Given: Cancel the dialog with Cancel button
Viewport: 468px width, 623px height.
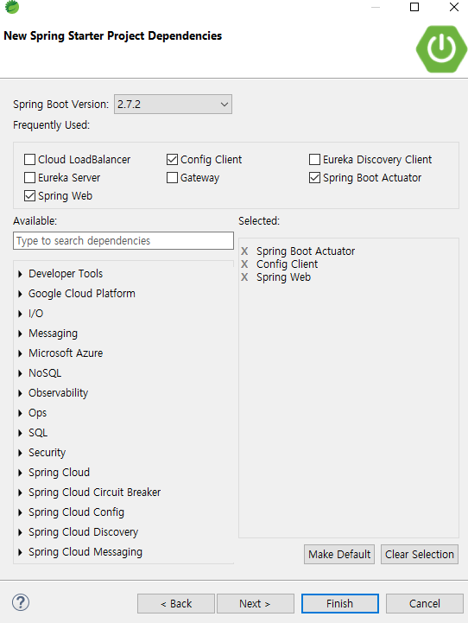Looking at the screenshot, I should click(x=424, y=603).
